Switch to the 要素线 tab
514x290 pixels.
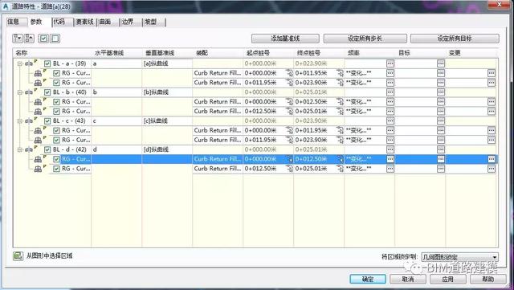84,22
